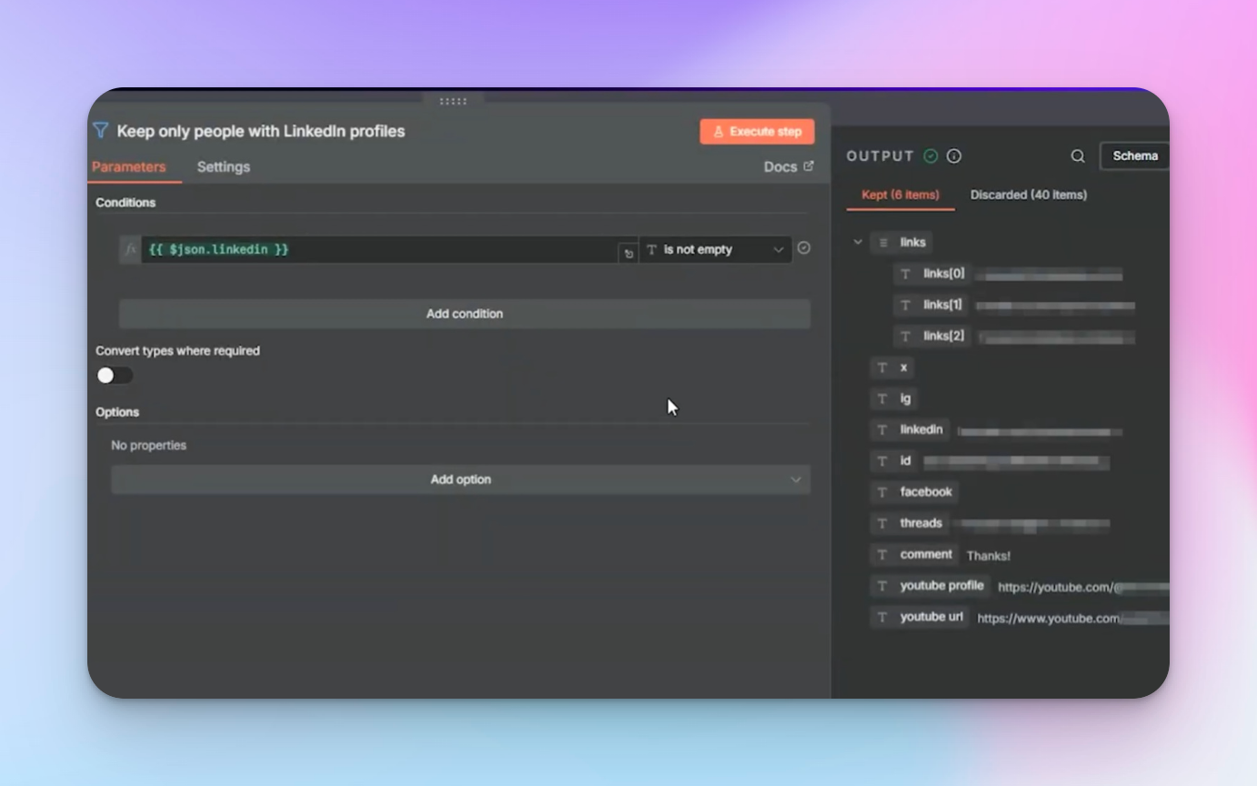Click the links array field pill
Viewport: 1257px width, 786px height.
pos(902,242)
